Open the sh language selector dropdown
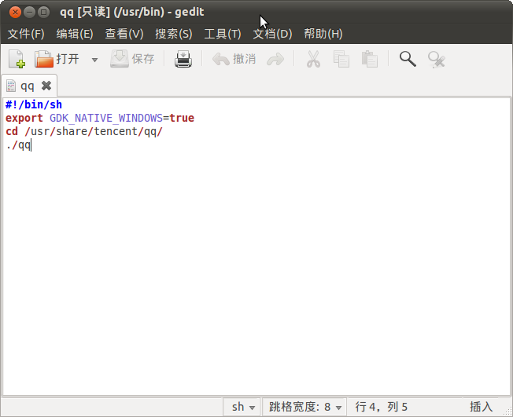Viewport: 513px width, 417px height. point(243,407)
